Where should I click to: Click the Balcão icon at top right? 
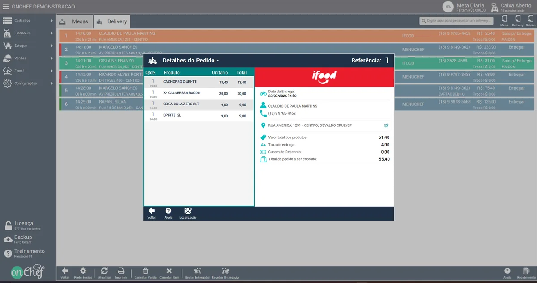tap(531, 21)
